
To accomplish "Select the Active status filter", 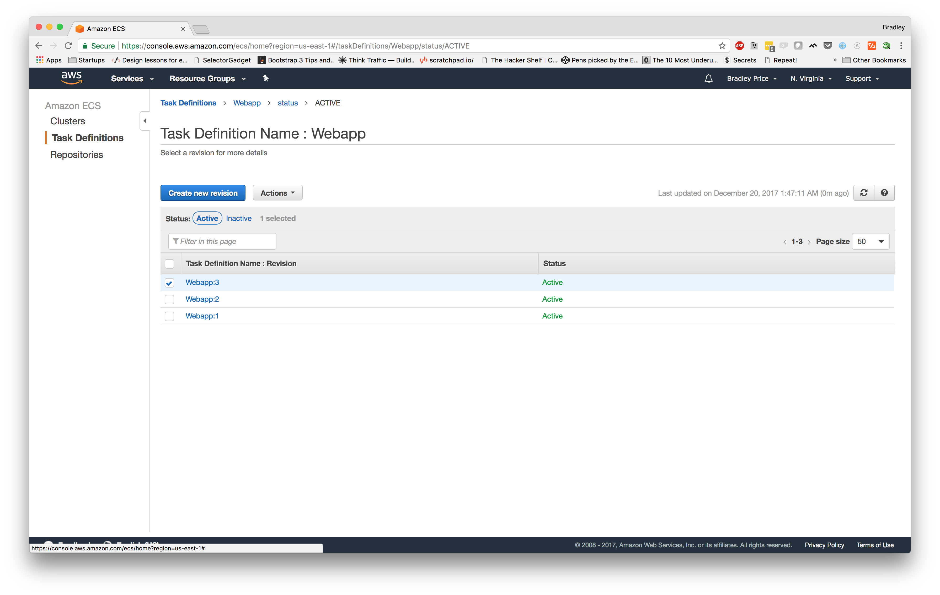I will (x=207, y=218).
